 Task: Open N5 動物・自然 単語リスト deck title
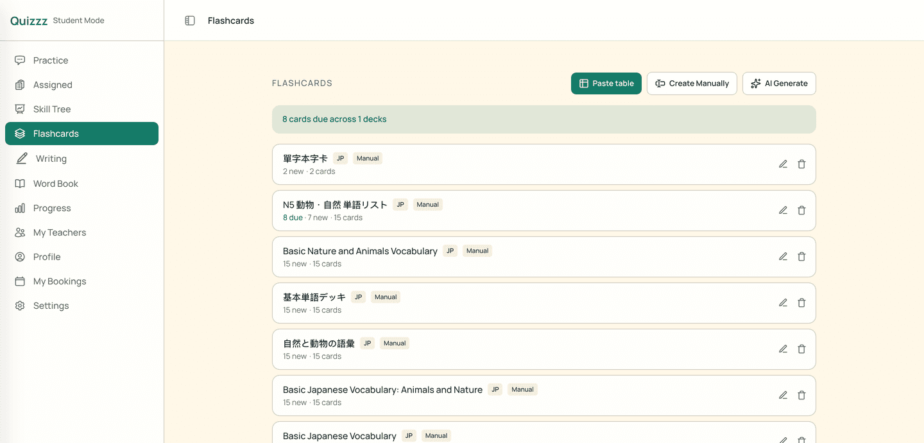[335, 205]
